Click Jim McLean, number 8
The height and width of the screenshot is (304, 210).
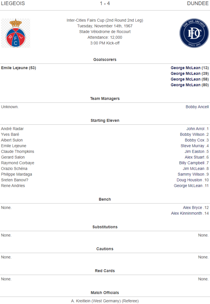194,169
